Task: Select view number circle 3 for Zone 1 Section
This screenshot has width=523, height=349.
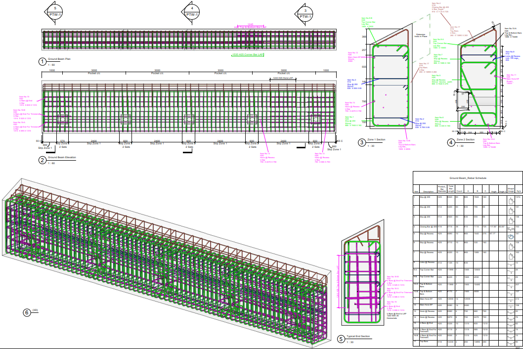Action: [x=362, y=142]
